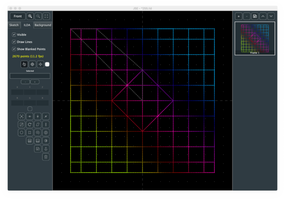Screen dimensions: 285x200
Task: Add a new frame with plus button
Action: pyautogui.click(x=239, y=16)
